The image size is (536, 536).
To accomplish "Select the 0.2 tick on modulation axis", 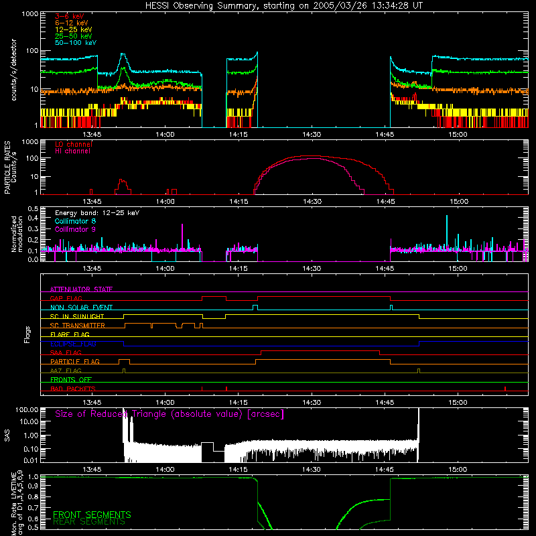I will pyautogui.click(x=33, y=240).
